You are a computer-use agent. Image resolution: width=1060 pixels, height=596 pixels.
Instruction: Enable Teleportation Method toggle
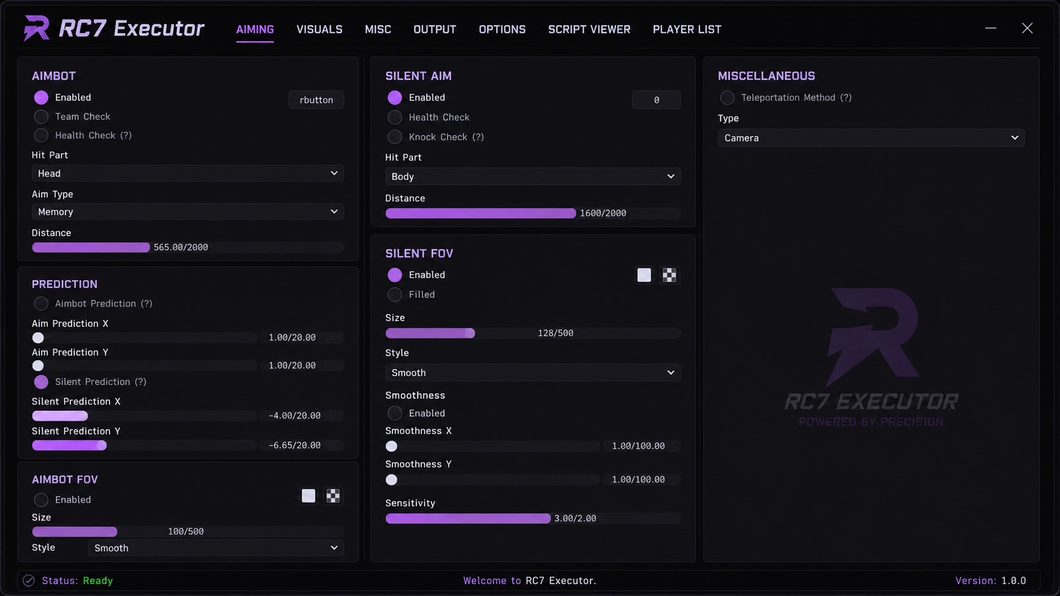tap(727, 98)
